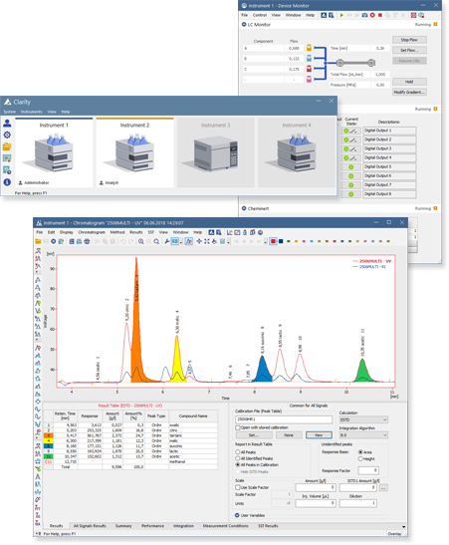Select the Height response base radio button
449x545 pixels.
pyautogui.click(x=360, y=458)
